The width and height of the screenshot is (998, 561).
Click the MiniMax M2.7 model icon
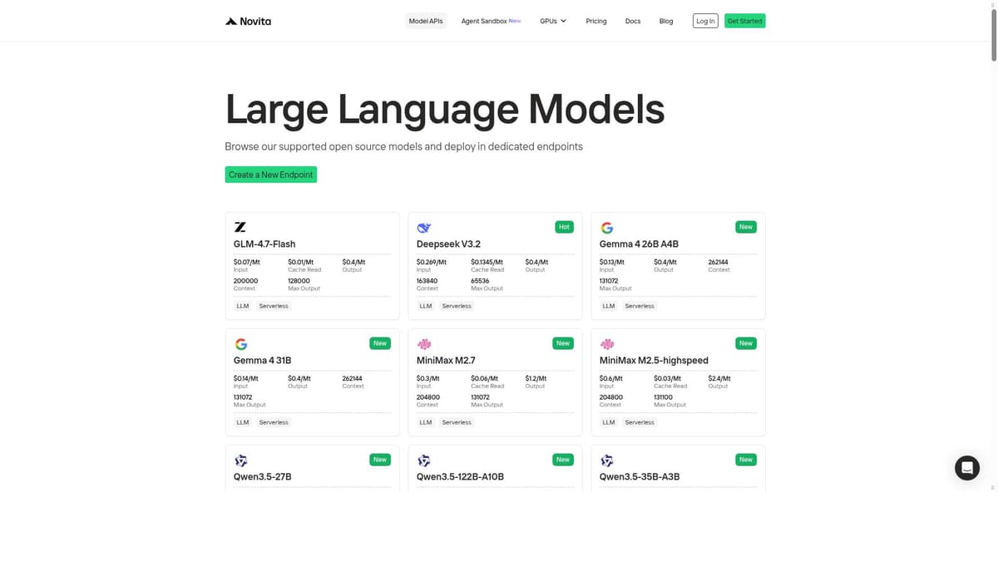click(x=423, y=343)
